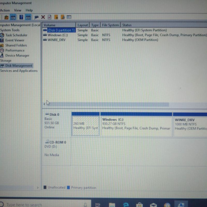Open the View menu
Image resolution: width=207 pixels, height=207 pixels.
(18, 10)
